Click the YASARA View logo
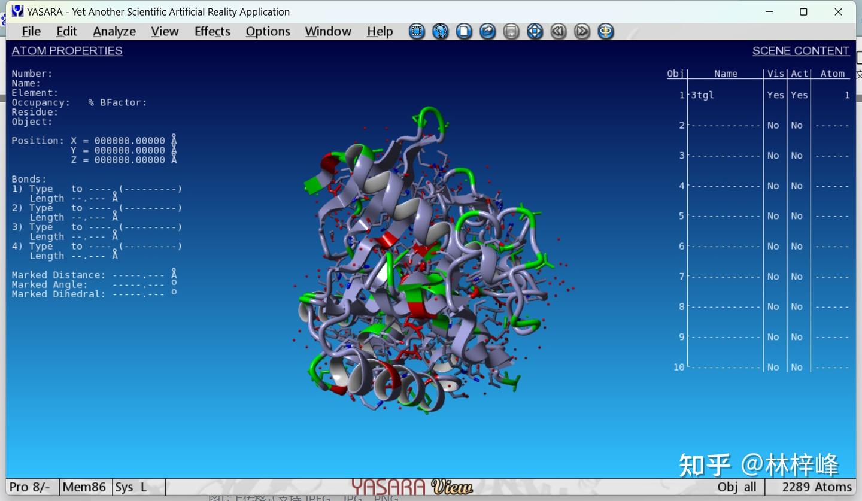This screenshot has height=501, width=862. [412, 487]
